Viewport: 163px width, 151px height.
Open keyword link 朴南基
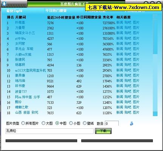coord(20,23)
